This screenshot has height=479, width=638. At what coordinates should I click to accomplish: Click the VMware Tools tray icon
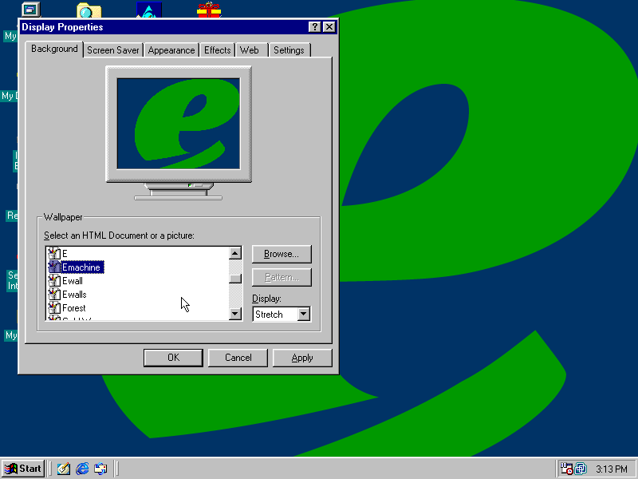click(x=581, y=469)
